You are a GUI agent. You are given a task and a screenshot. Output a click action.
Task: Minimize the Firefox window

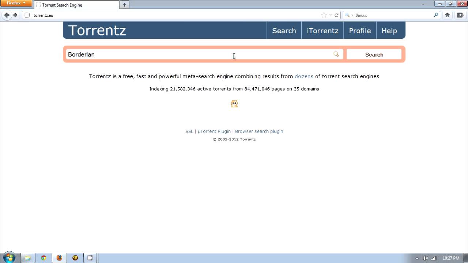[x=439, y=3]
